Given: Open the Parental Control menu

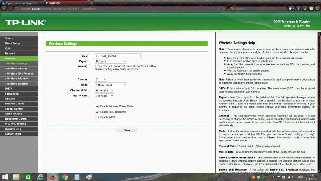Looking at the screenshot, I should 19,104.
